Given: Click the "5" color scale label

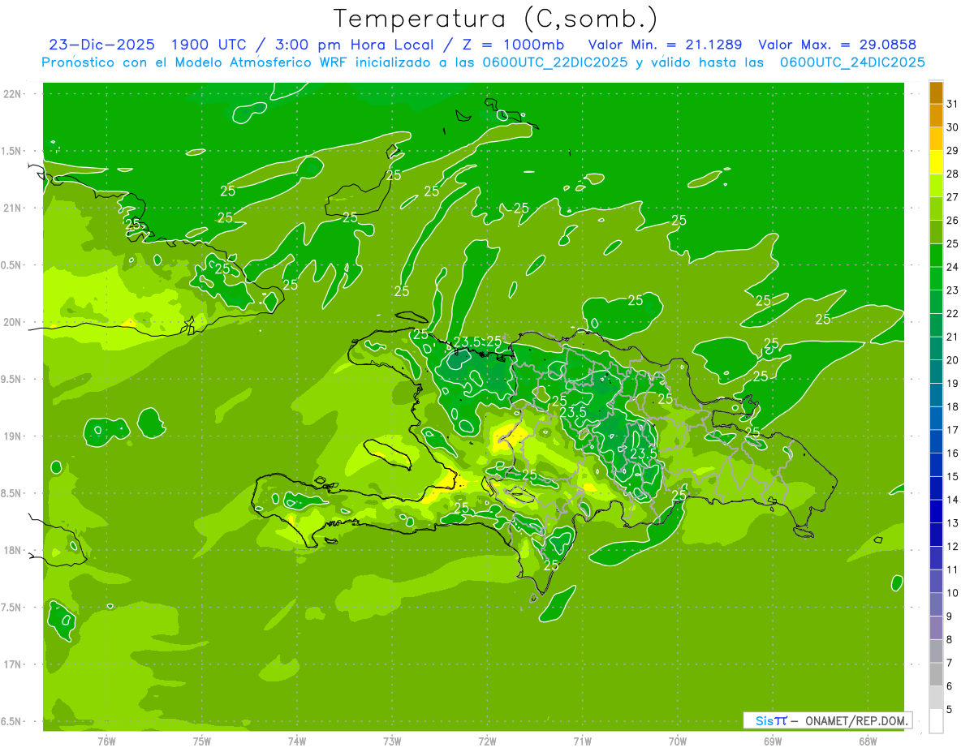Looking at the screenshot, I should 949,710.
